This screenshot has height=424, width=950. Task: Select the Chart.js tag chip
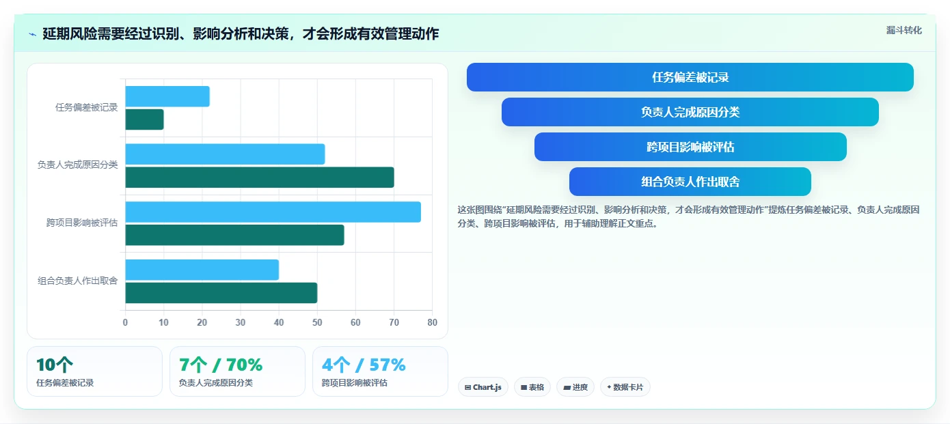pyautogui.click(x=483, y=387)
